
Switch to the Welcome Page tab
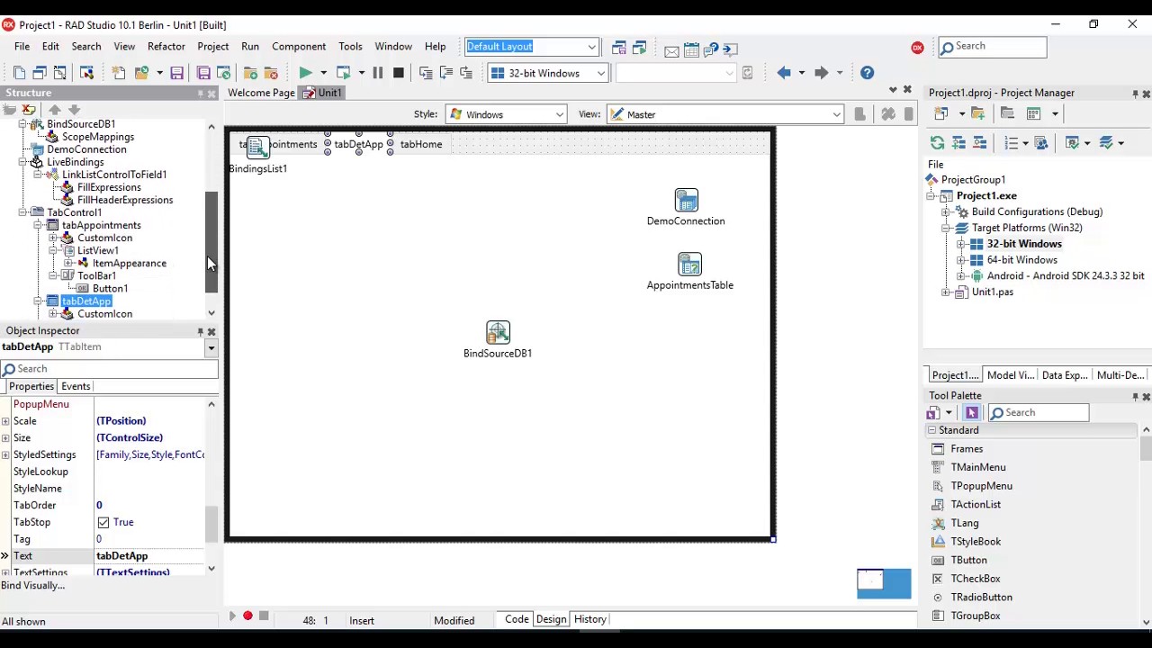click(x=261, y=93)
